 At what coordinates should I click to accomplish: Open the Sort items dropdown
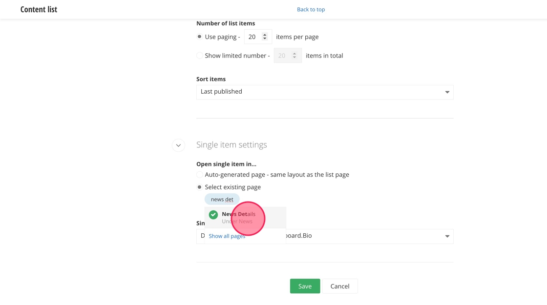tap(324, 92)
